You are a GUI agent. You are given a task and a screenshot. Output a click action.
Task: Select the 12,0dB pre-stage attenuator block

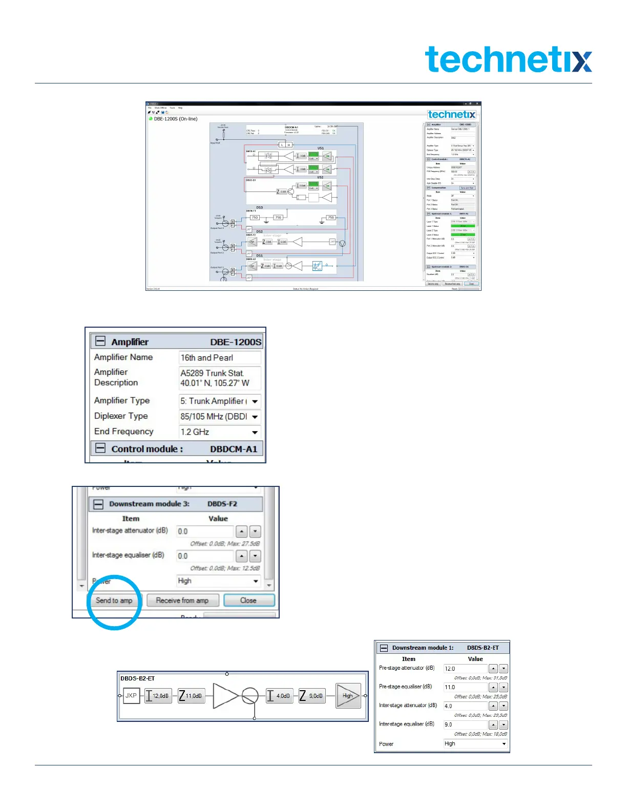coord(158,696)
